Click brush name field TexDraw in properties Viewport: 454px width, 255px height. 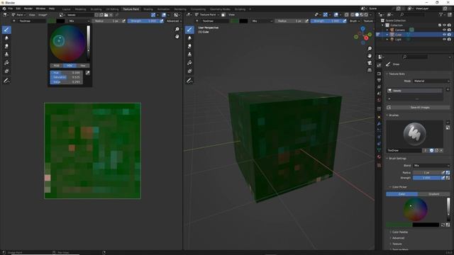click(404, 150)
